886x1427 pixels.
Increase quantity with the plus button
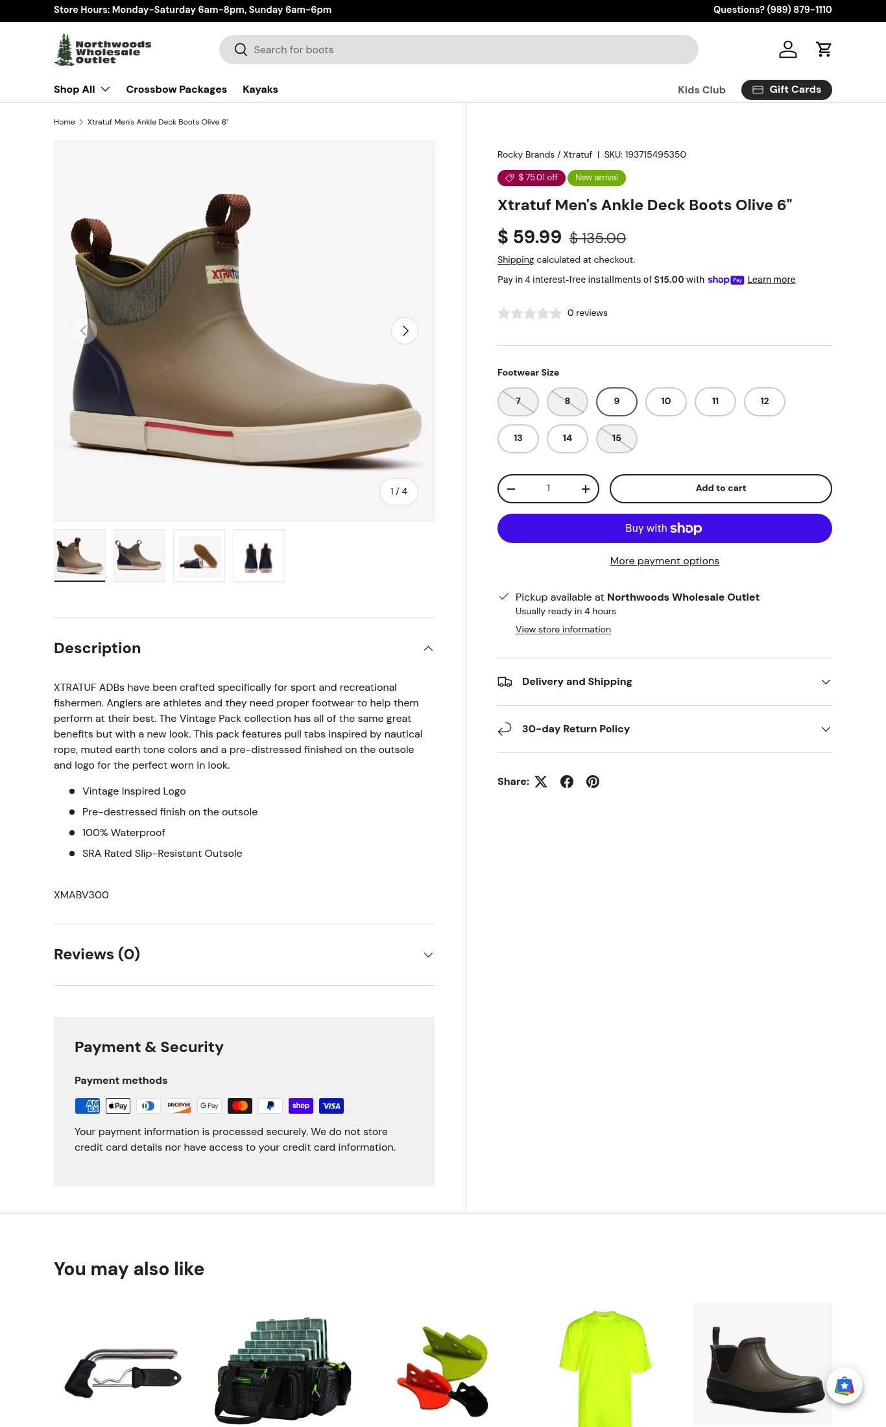tap(585, 489)
